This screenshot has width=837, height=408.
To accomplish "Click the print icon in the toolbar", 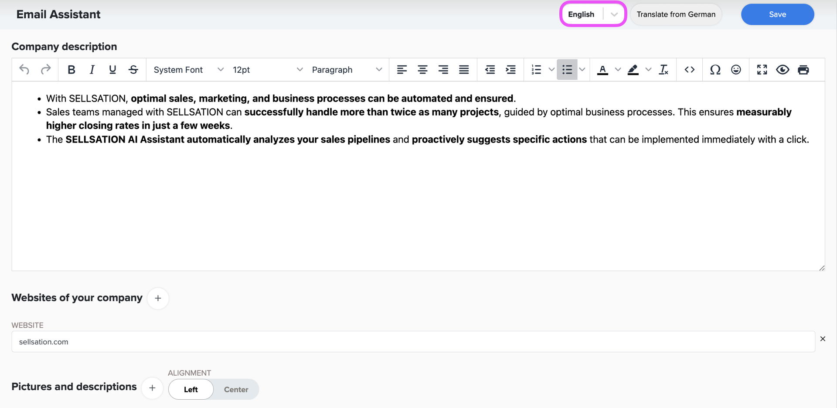I will coord(803,70).
